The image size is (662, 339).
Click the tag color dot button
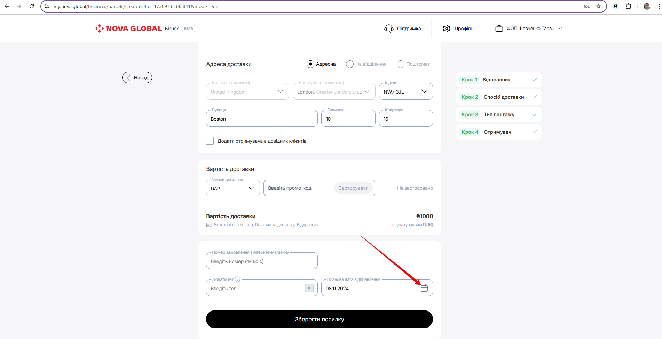click(309, 288)
